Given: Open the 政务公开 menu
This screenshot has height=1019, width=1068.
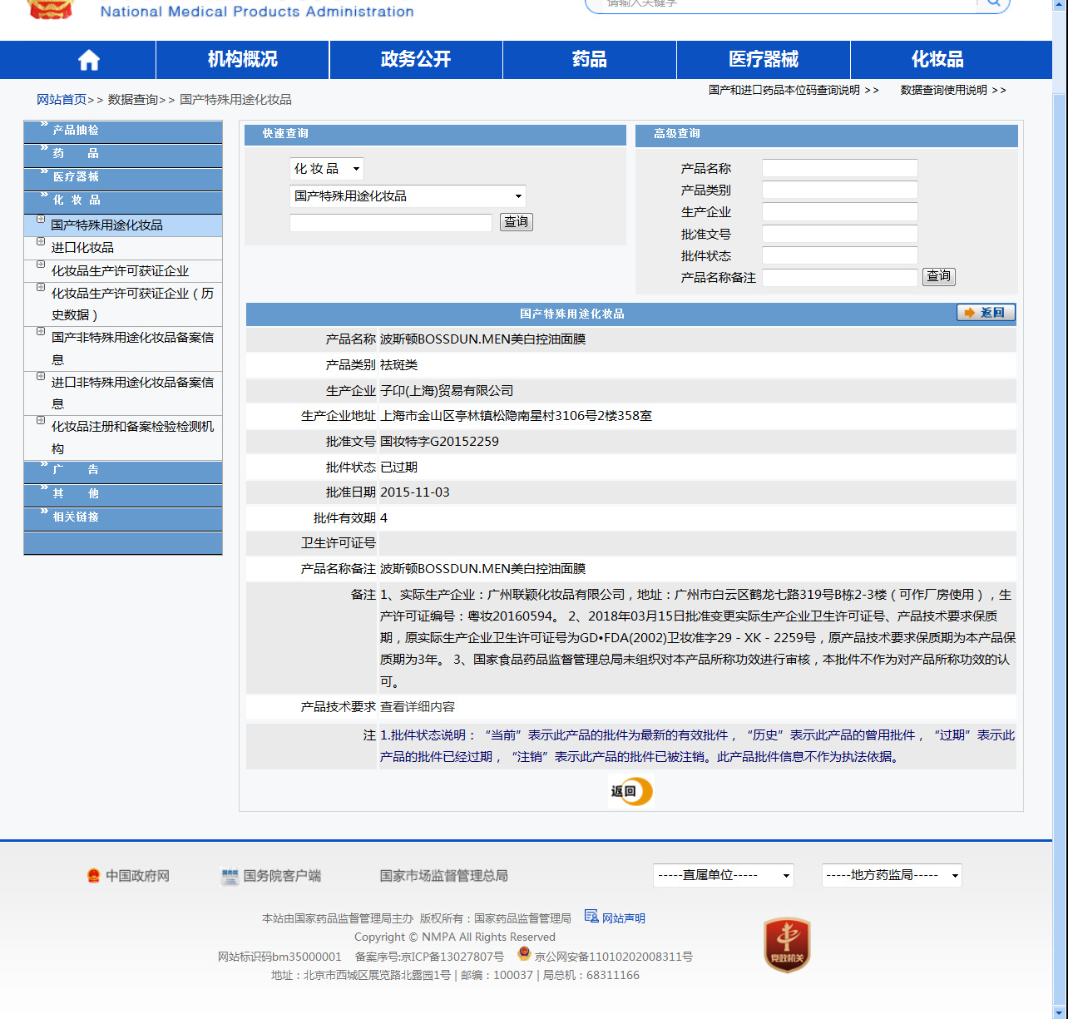Looking at the screenshot, I should tap(416, 60).
